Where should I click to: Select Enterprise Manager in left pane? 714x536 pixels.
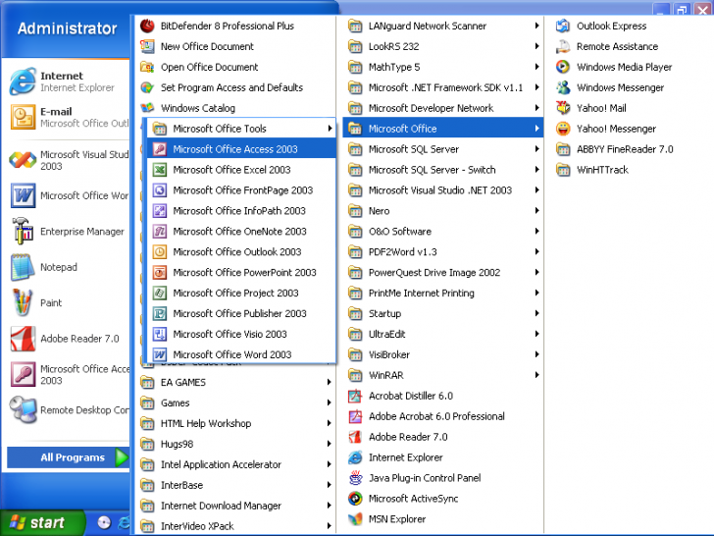(x=69, y=231)
